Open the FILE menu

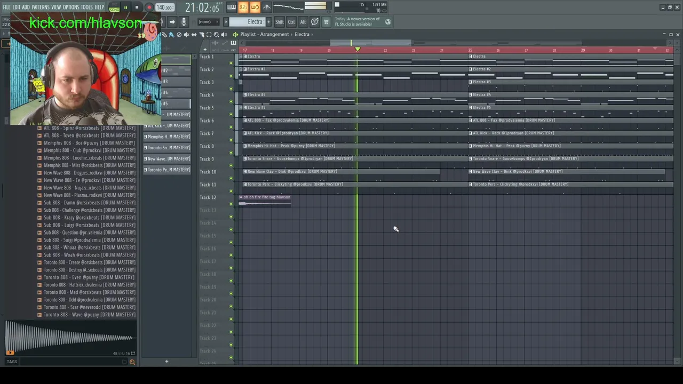[6, 7]
